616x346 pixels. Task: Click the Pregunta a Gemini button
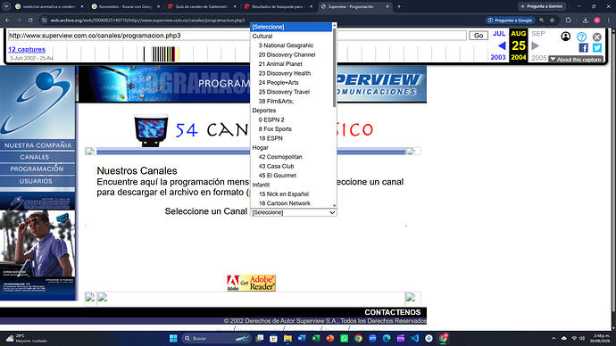pyautogui.click(x=542, y=6)
